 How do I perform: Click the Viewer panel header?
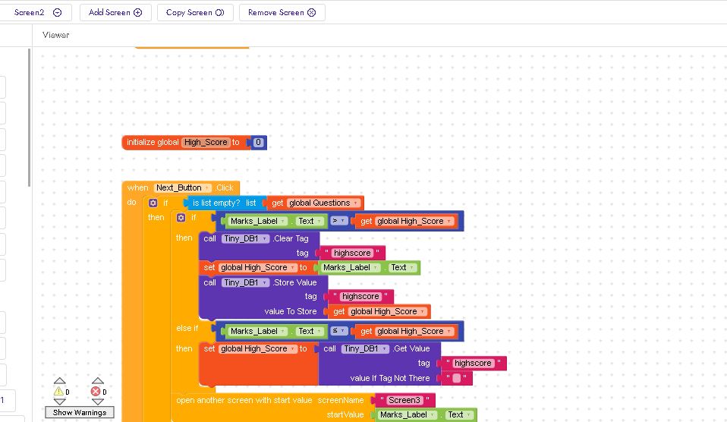(56, 35)
